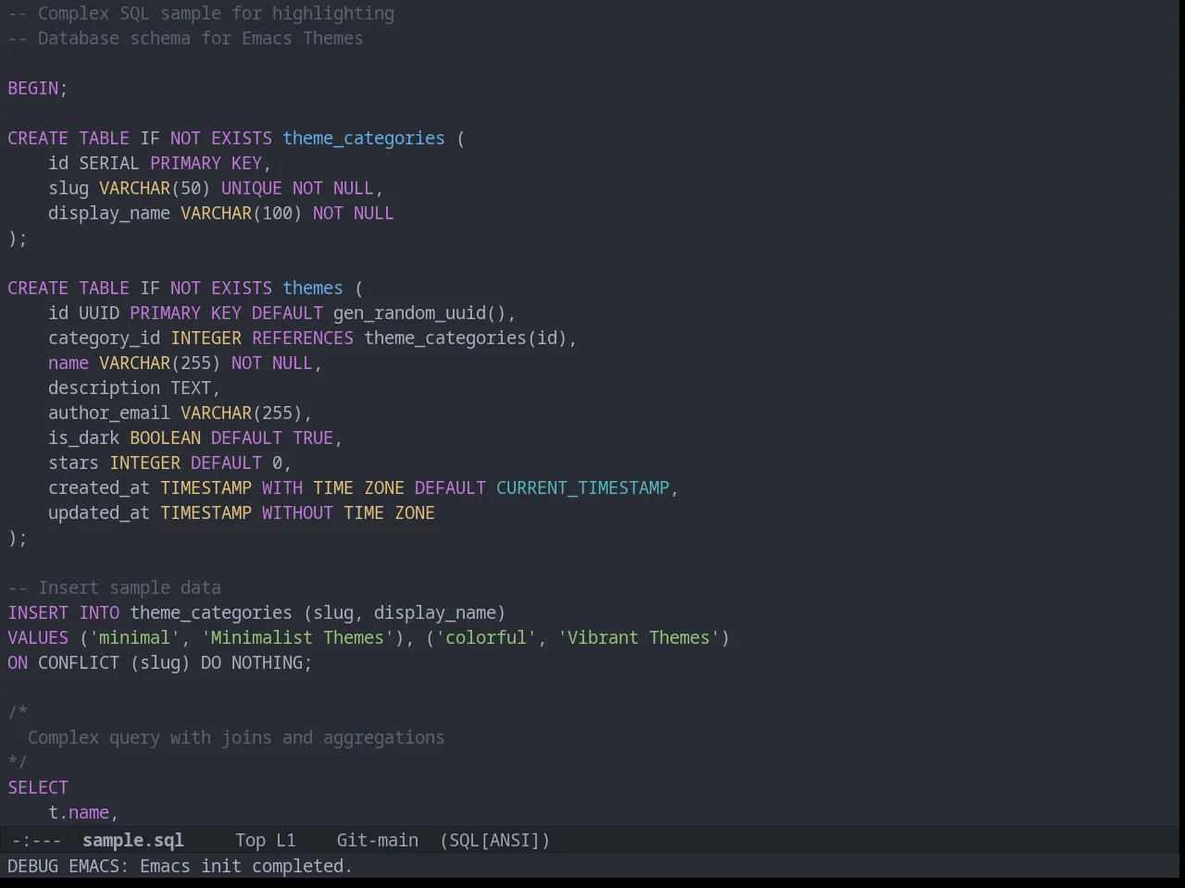Click the comment 'Complex query with joins and aggregations'
The image size is (1185, 888).
(236, 737)
